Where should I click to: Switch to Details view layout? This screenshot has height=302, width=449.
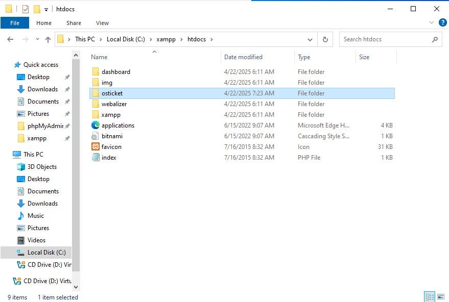pyautogui.click(x=430, y=297)
